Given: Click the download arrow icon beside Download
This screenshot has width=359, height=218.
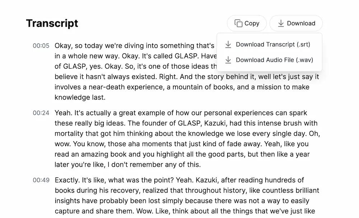Looking at the screenshot, I should click(x=281, y=23).
